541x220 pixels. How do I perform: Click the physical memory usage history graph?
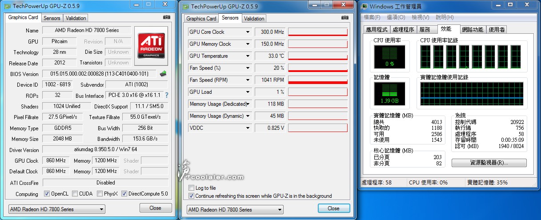[472, 94]
